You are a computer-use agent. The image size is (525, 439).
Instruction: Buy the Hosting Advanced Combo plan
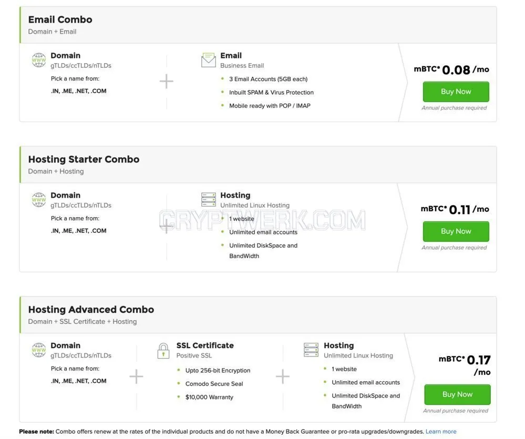457,394
